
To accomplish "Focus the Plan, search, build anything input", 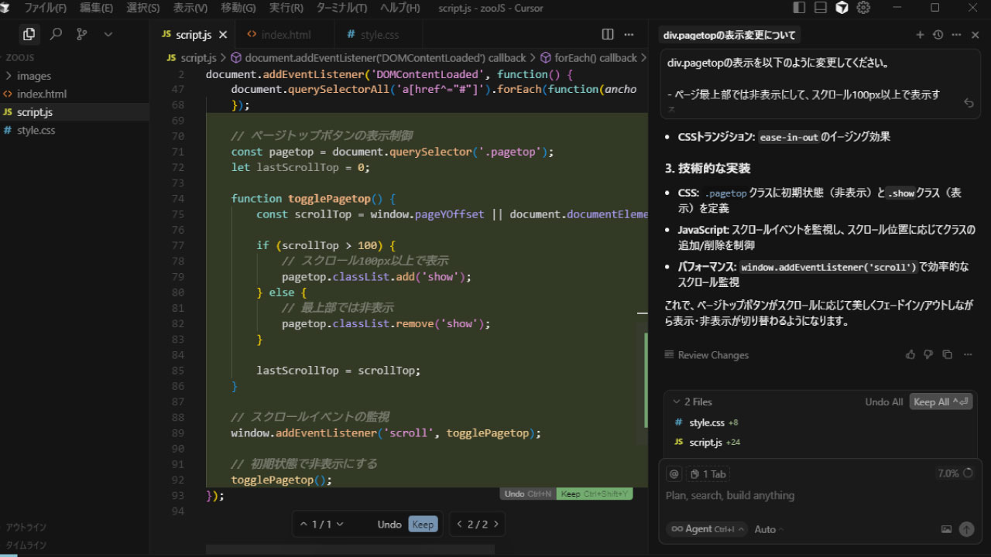I will click(820, 495).
